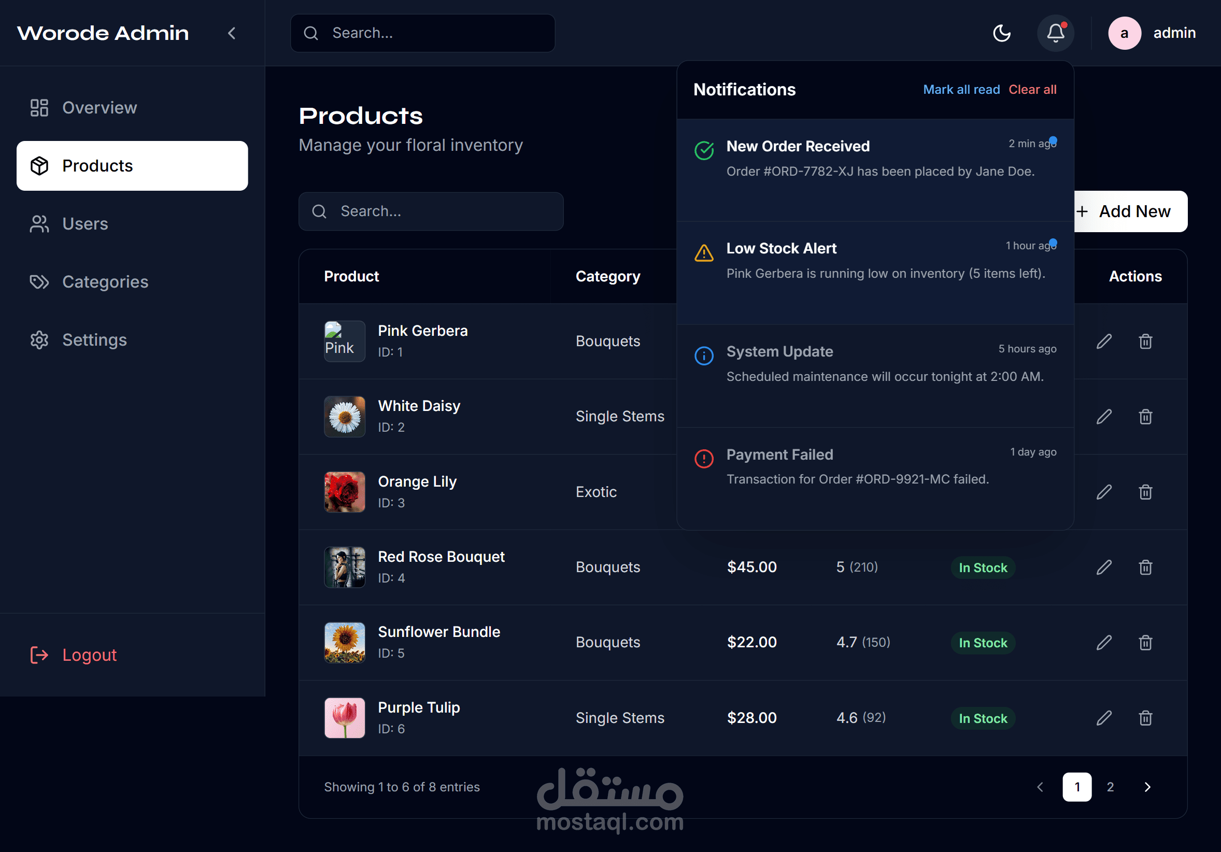Go to the next page arrow
Screen dimensions: 1221x852
[x=1147, y=787]
